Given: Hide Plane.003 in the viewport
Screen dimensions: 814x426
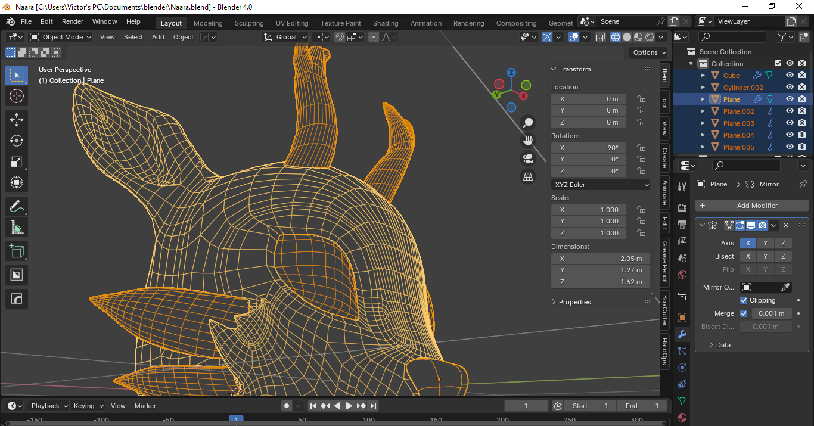Looking at the screenshot, I should (x=790, y=123).
